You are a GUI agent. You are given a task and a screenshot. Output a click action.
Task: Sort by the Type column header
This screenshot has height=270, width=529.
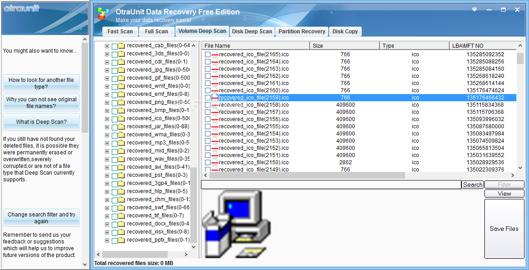415,45
